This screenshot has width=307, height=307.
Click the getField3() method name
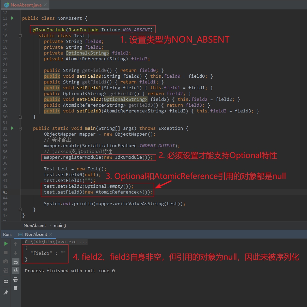tap(140, 105)
